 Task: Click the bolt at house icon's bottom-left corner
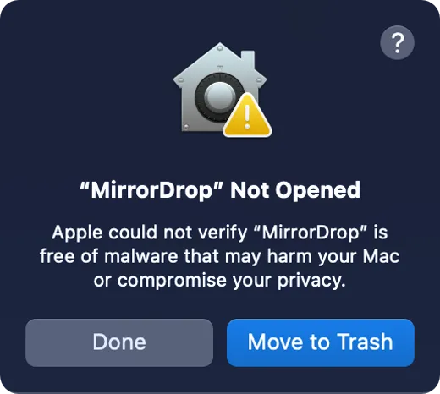(186, 127)
